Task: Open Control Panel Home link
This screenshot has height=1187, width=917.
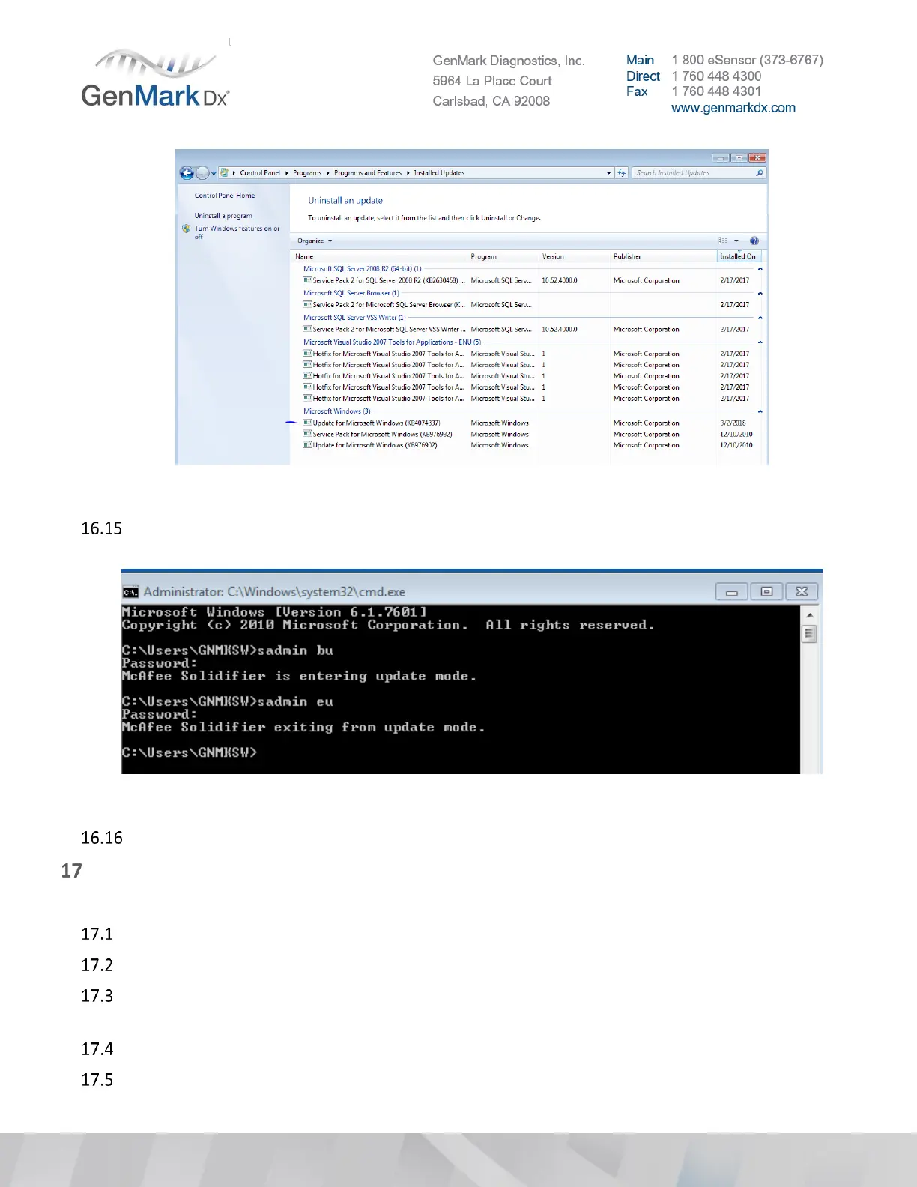Action: (225, 196)
